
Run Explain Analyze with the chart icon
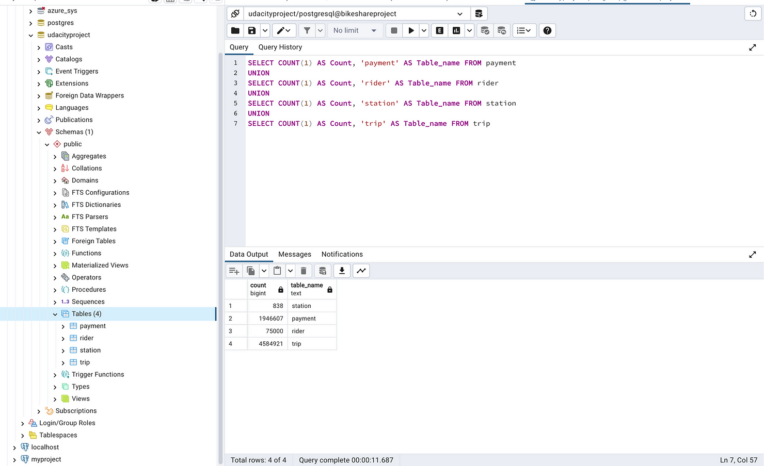coord(456,30)
